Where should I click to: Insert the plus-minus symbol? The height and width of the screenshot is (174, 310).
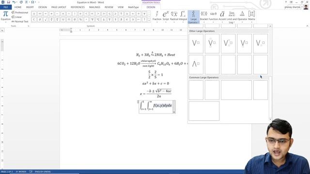pyautogui.click(x=34, y=14)
